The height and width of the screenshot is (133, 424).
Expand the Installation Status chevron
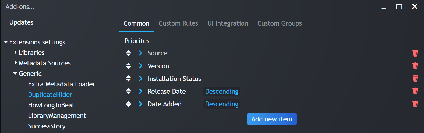[140, 78]
